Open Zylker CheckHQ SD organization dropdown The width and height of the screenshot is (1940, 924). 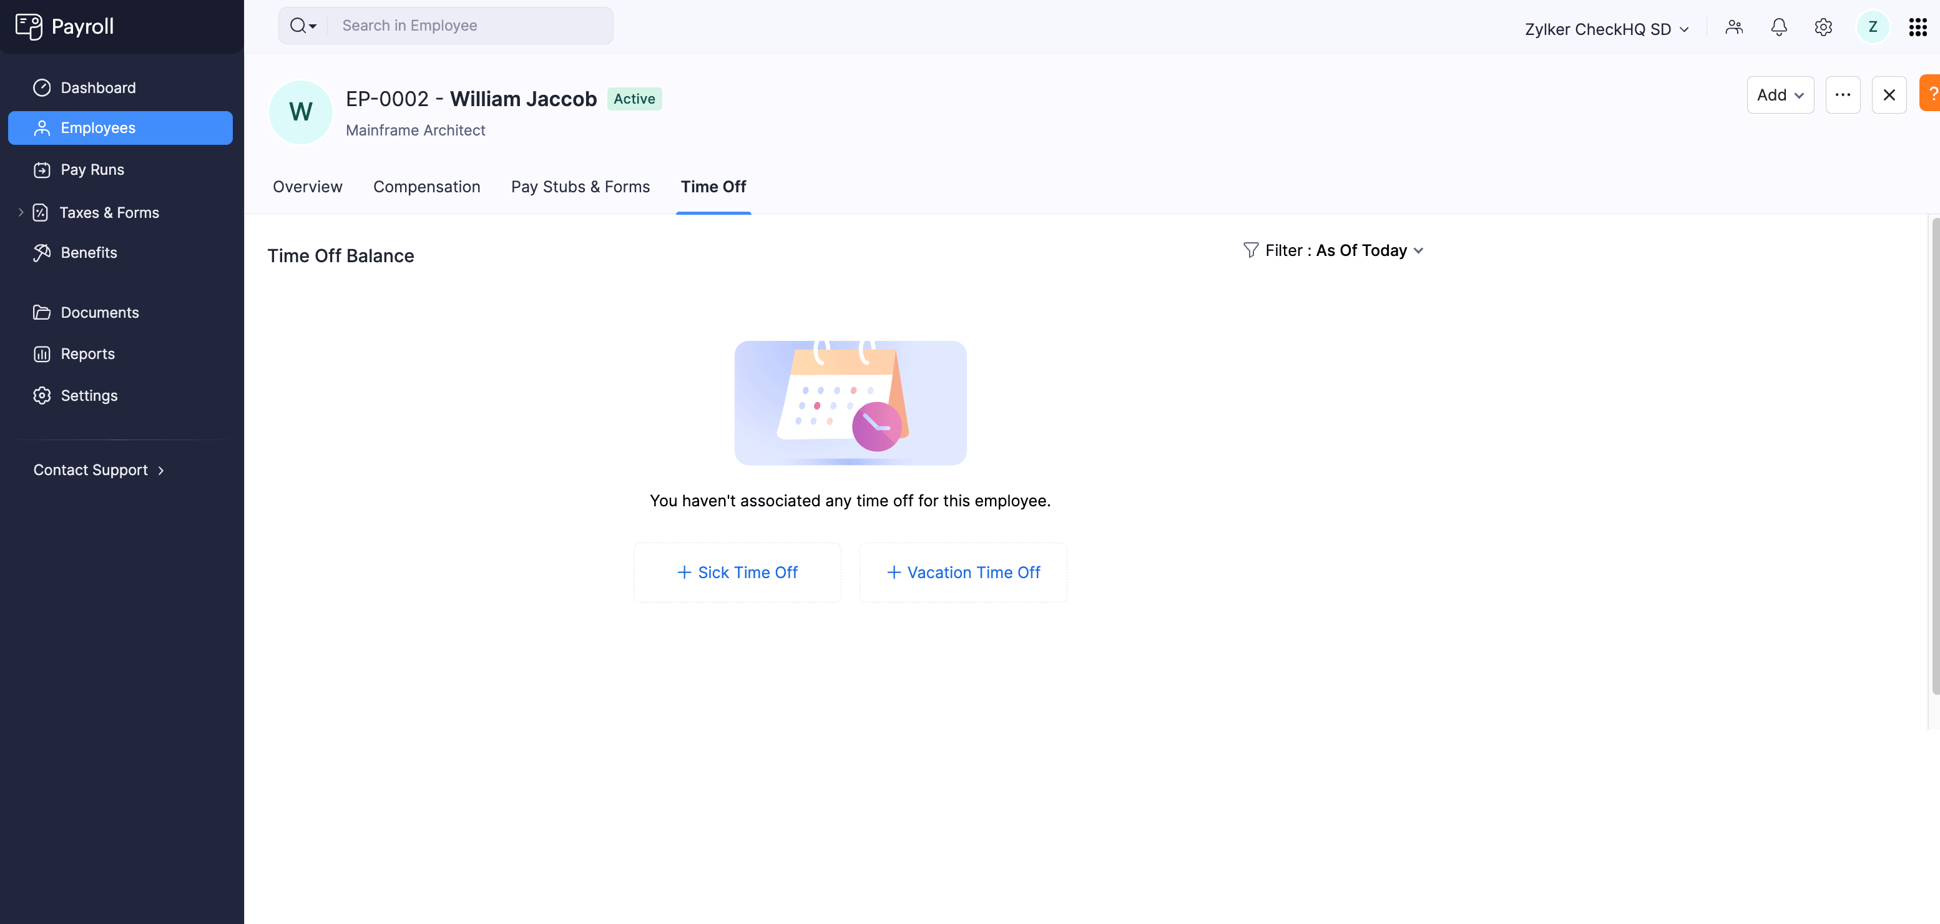point(1607,29)
